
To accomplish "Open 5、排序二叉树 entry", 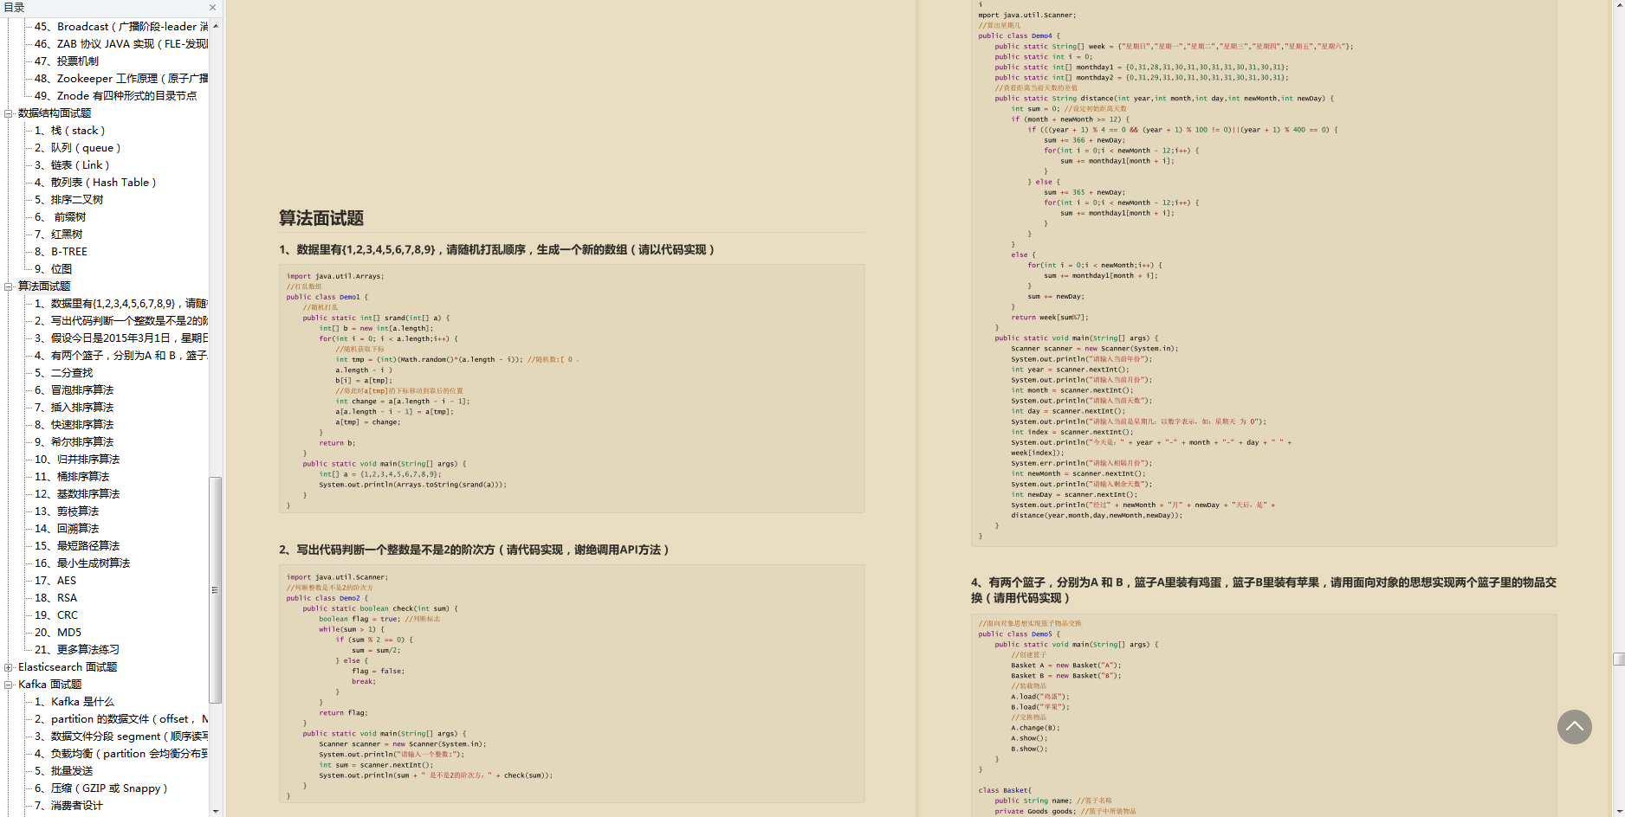I will click(68, 200).
